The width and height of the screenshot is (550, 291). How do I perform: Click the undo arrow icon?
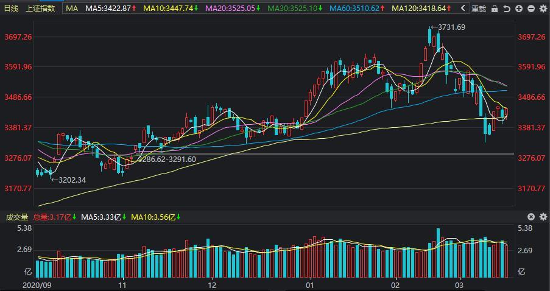[506, 9]
